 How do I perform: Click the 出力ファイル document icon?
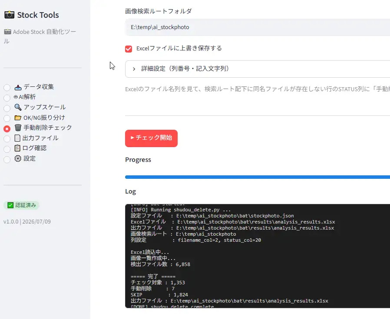click(x=17, y=138)
